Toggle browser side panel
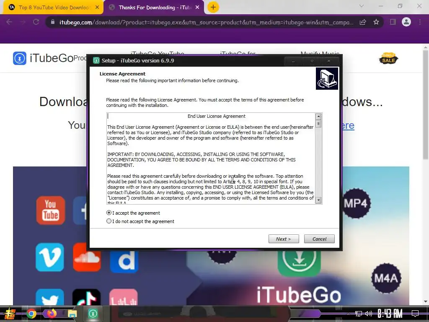This screenshot has height=322, width=429. (x=393, y=22)
